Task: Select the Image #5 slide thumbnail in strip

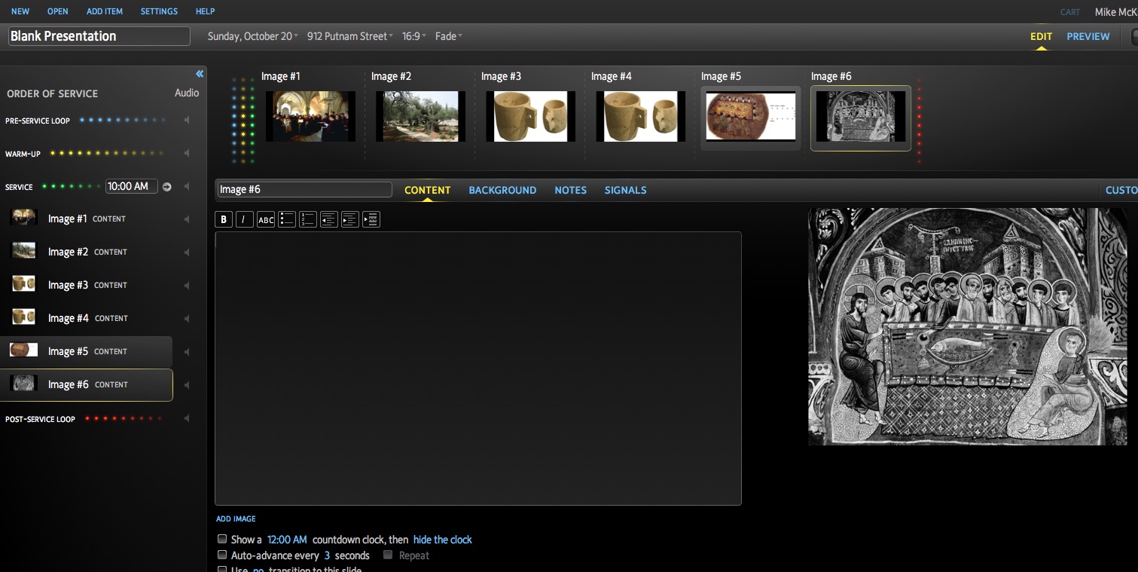Action: coord(751,117)
